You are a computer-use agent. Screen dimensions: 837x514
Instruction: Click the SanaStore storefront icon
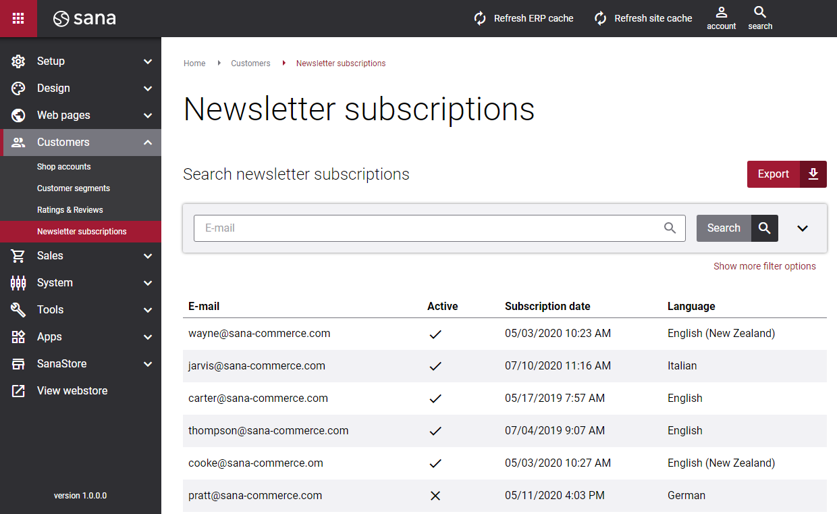[18, 364]
